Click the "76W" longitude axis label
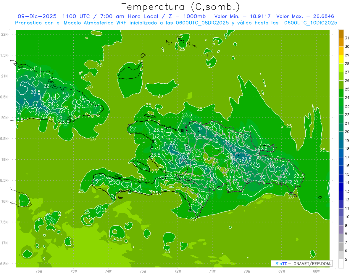This screenshot has width=355, height=275. coord(39,271)
